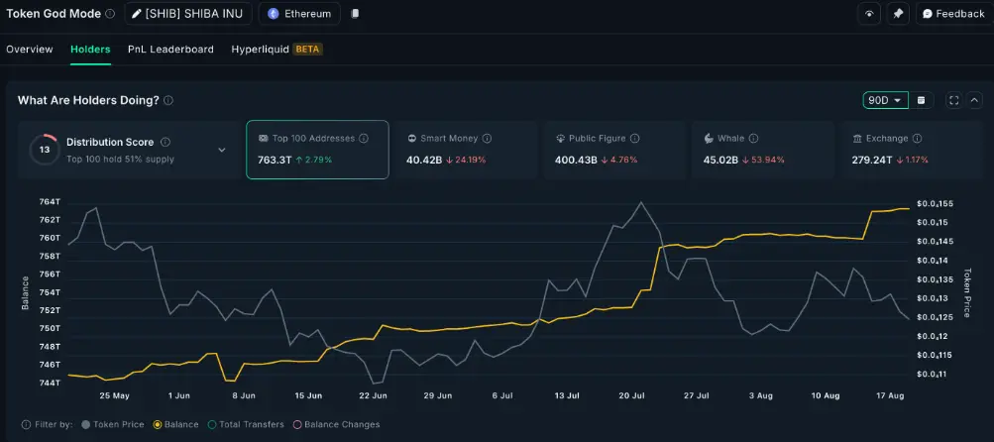Screen dimensions: 994x442
Task: Toggle Balance filter on chart
Action: (x=176, y=424)
